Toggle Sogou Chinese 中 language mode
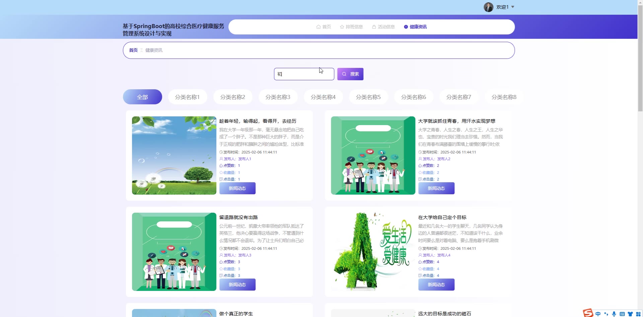 [598, 314]
